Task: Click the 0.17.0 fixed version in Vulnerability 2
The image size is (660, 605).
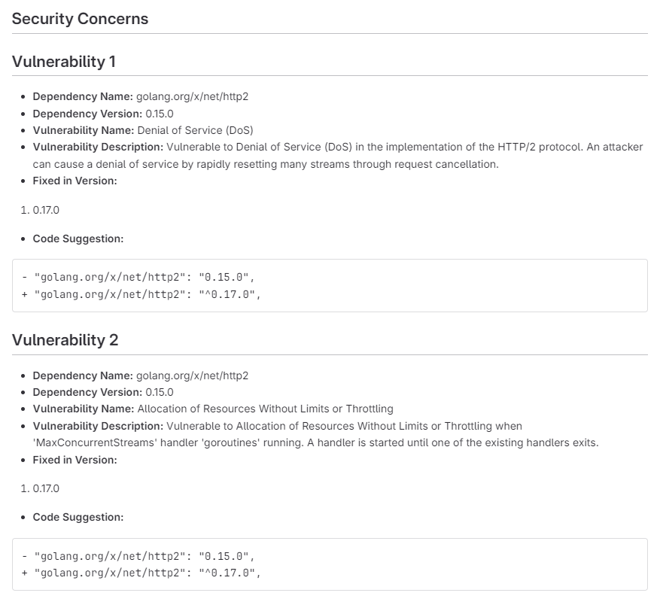Action: tap(46, 488)
